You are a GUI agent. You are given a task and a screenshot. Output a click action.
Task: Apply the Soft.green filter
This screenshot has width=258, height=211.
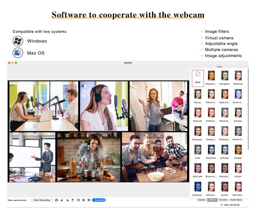click(x=224, y=76)
